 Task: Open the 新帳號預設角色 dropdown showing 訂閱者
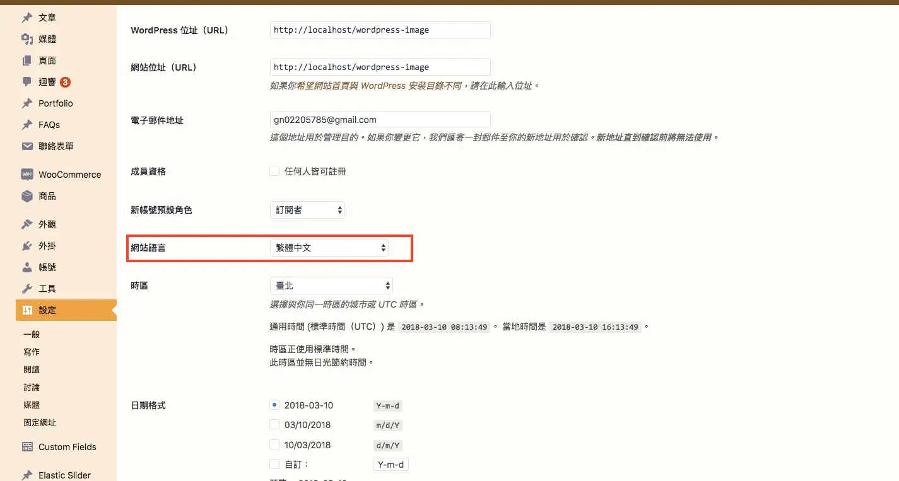pos(307,210)
